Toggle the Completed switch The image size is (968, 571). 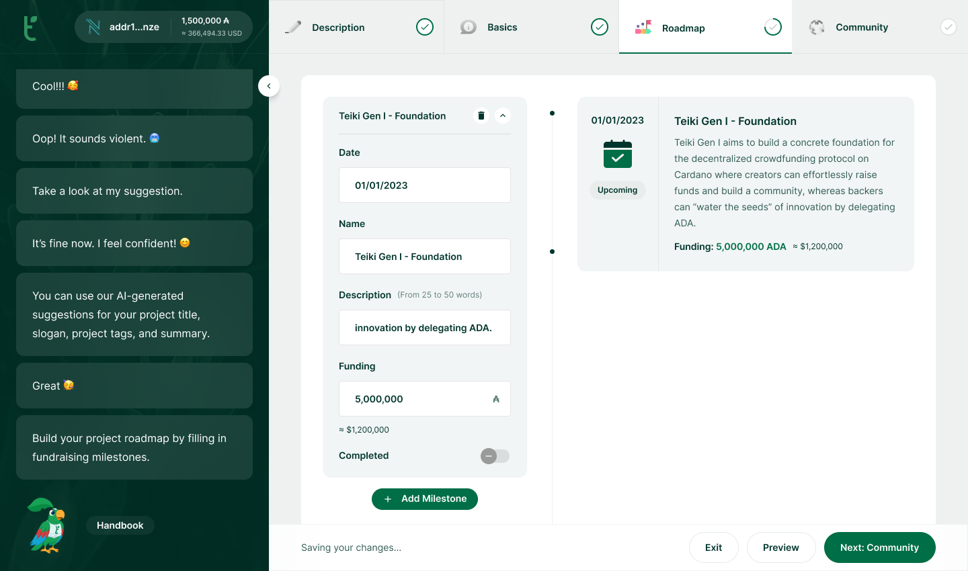pyautogui.click(x=495, y=456)
